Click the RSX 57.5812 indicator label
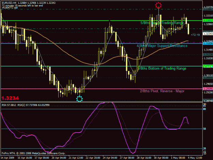213x160 pixels. [x=9, y=105]
